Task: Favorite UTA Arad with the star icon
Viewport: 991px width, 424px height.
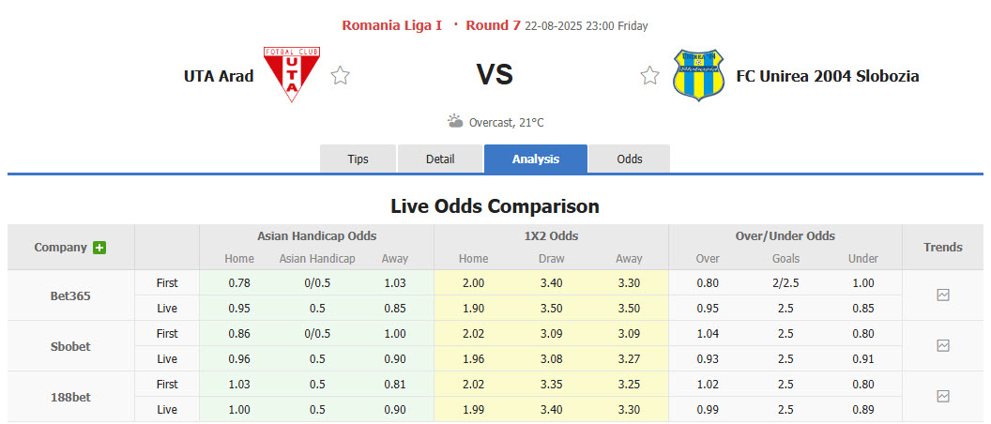Action: coord(340,76)
